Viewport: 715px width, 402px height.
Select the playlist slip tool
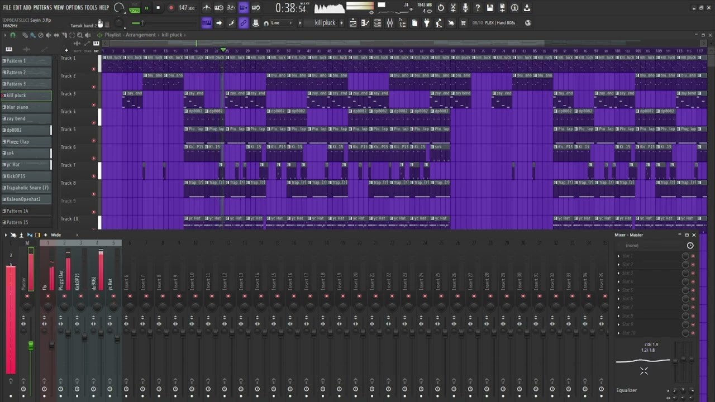click(56, 35)
